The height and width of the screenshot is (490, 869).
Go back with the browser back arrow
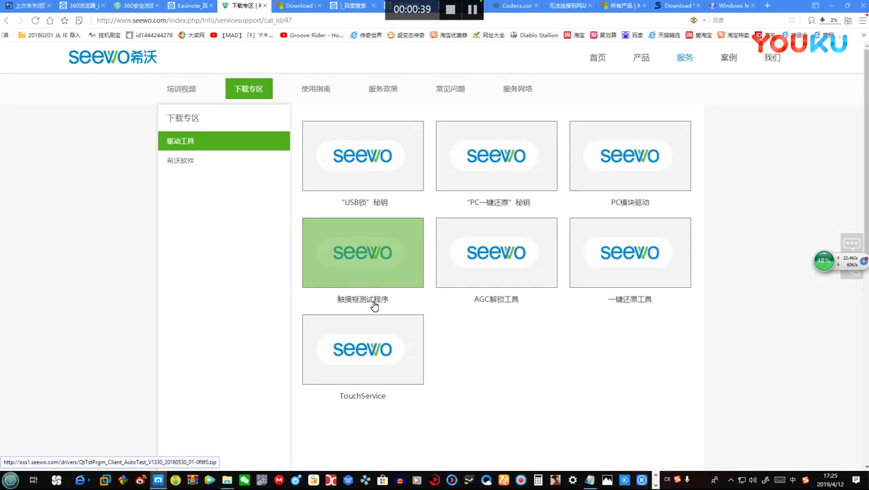pyautogui.click(x=7, y=20)
